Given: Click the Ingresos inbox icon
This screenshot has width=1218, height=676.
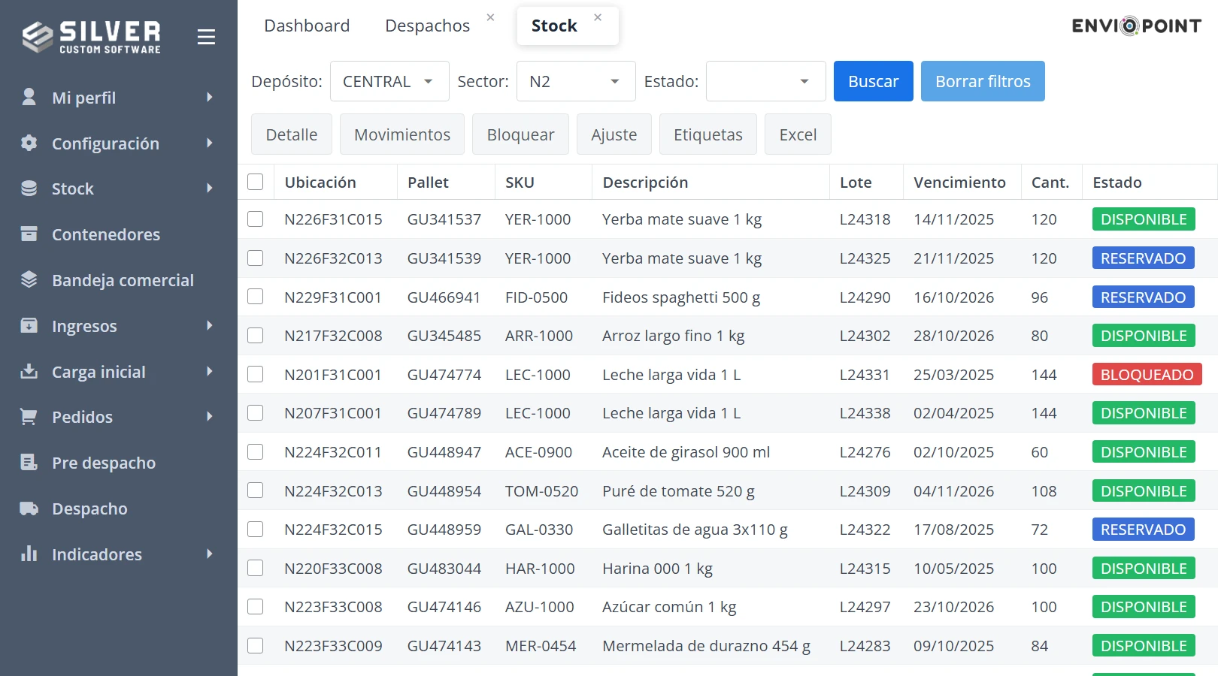Looking at the screenshot, I should point(29,325).
